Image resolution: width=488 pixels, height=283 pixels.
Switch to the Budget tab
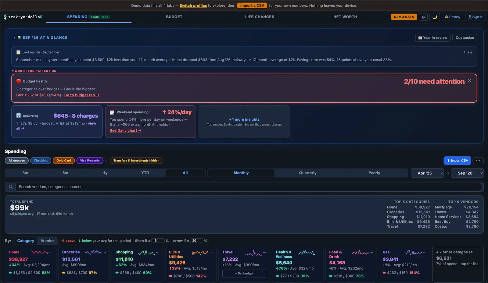point(174,17)
